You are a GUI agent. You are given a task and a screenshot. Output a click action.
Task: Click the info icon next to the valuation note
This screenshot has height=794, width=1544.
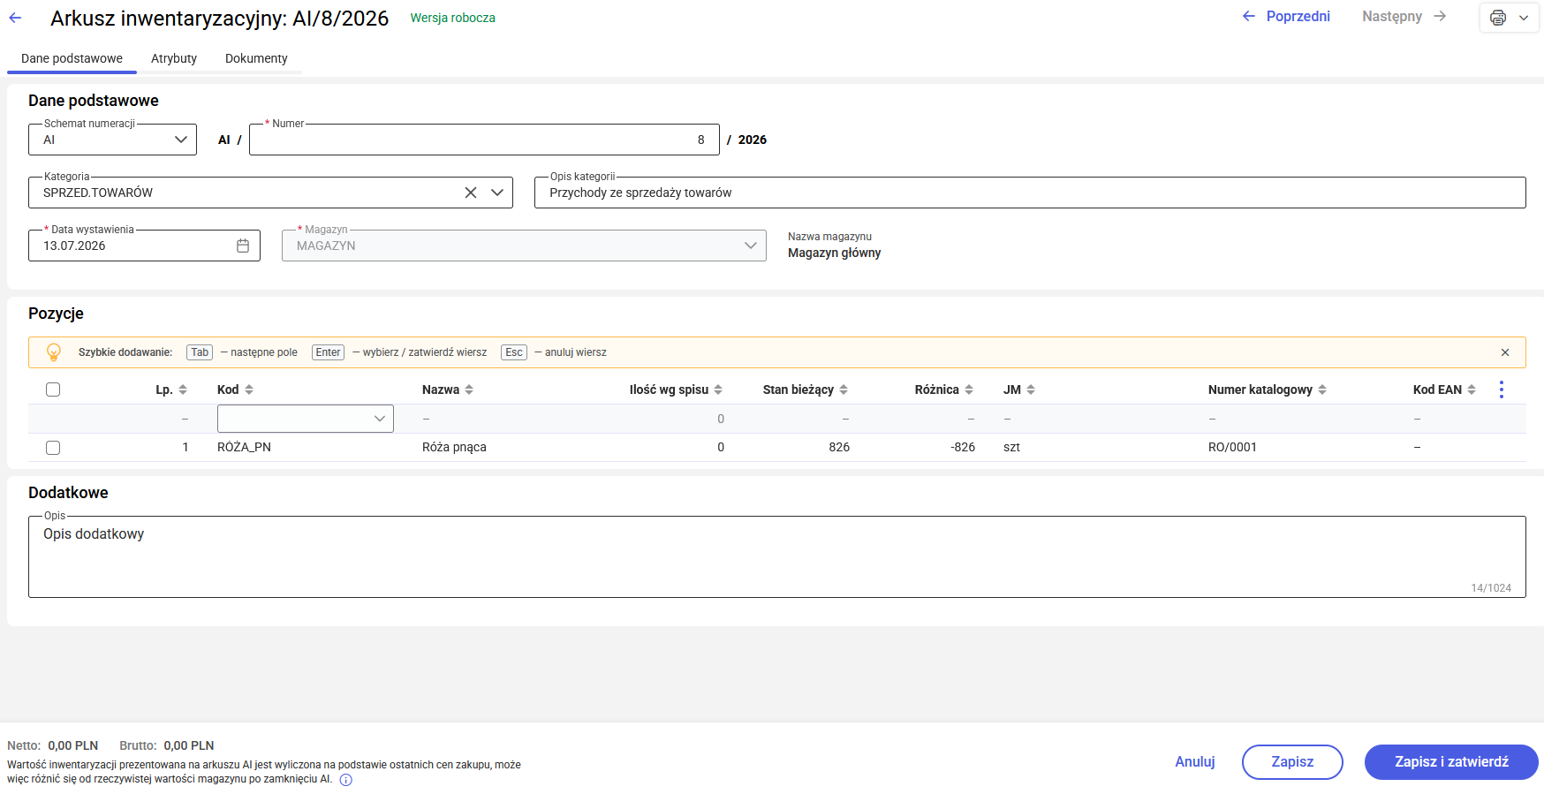(346, 780)
